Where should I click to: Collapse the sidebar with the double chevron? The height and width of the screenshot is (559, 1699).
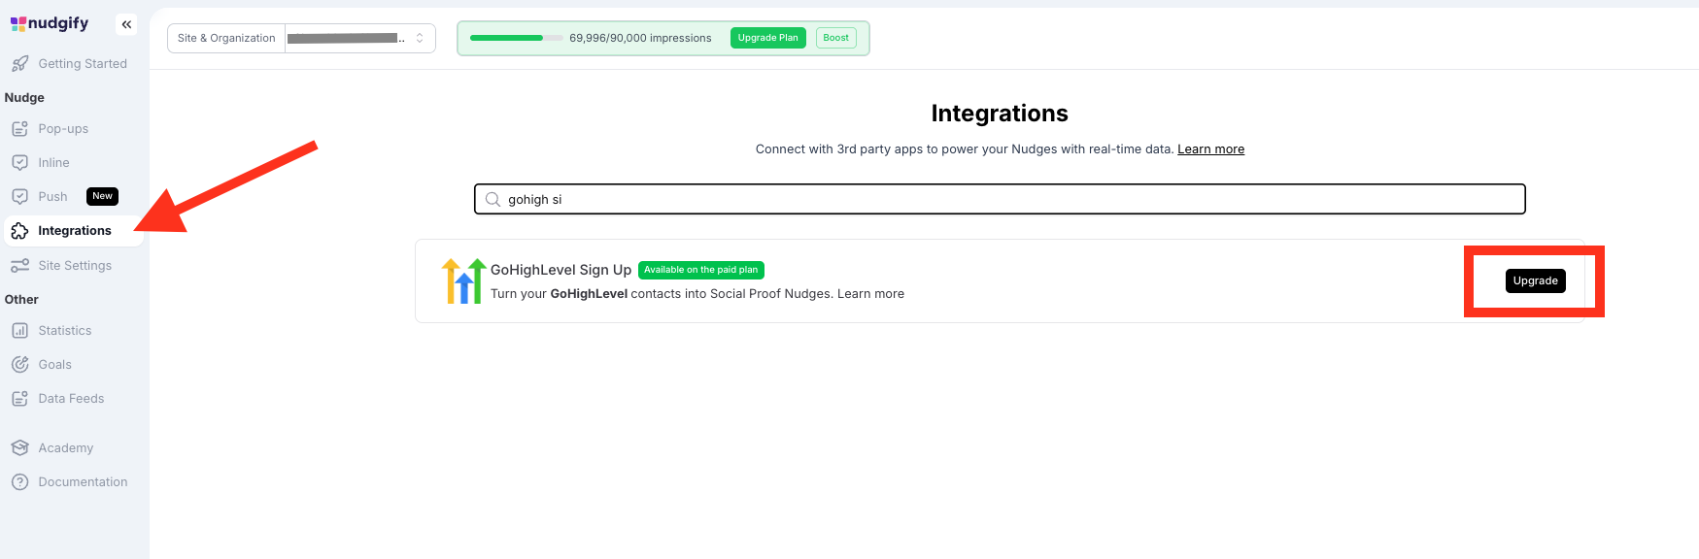tap(126, 24)
